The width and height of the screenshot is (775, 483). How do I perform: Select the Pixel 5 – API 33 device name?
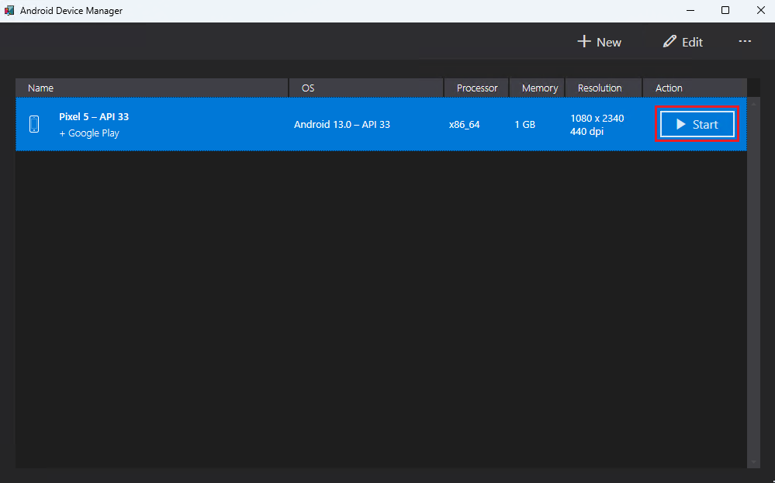(x=94, y=117)
